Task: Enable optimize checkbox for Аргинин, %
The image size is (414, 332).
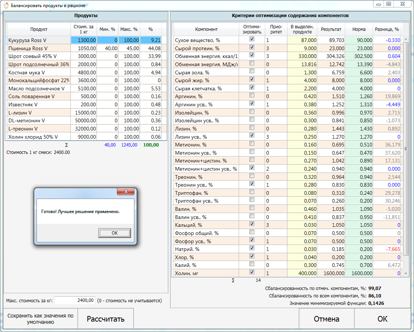Action: pos(252,95)
